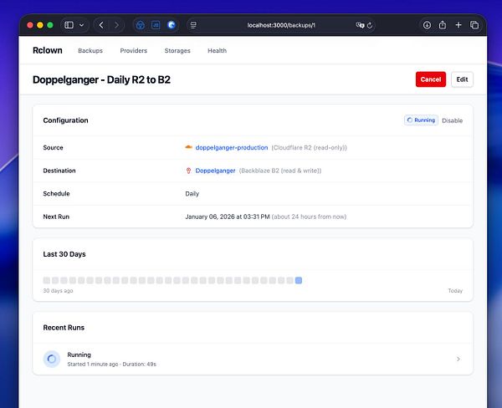The width and height of the screenshot is (502, 408).
Task: Go forward with the browser forward arrow
Action: coord(116,25)
